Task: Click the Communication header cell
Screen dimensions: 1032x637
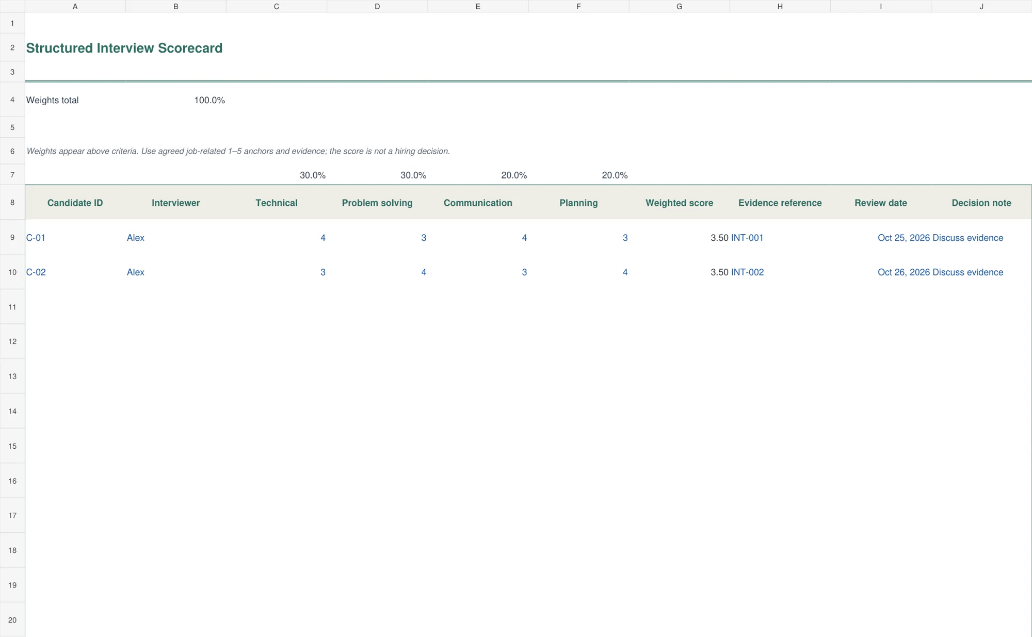Action: point(478,203)
